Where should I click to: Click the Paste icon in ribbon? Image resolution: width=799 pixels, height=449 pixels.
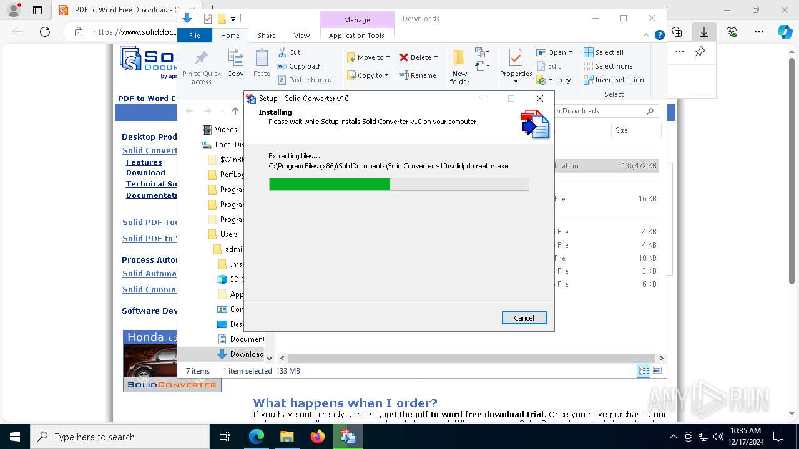tap(262, 64)
